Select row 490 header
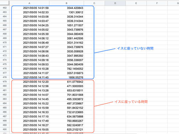This screenshot has height=134, width=179. 5,130
